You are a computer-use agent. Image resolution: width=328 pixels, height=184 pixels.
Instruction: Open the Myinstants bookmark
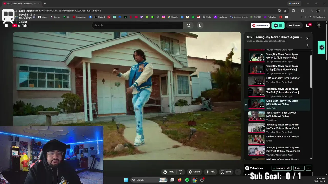(x=79, y=17)
